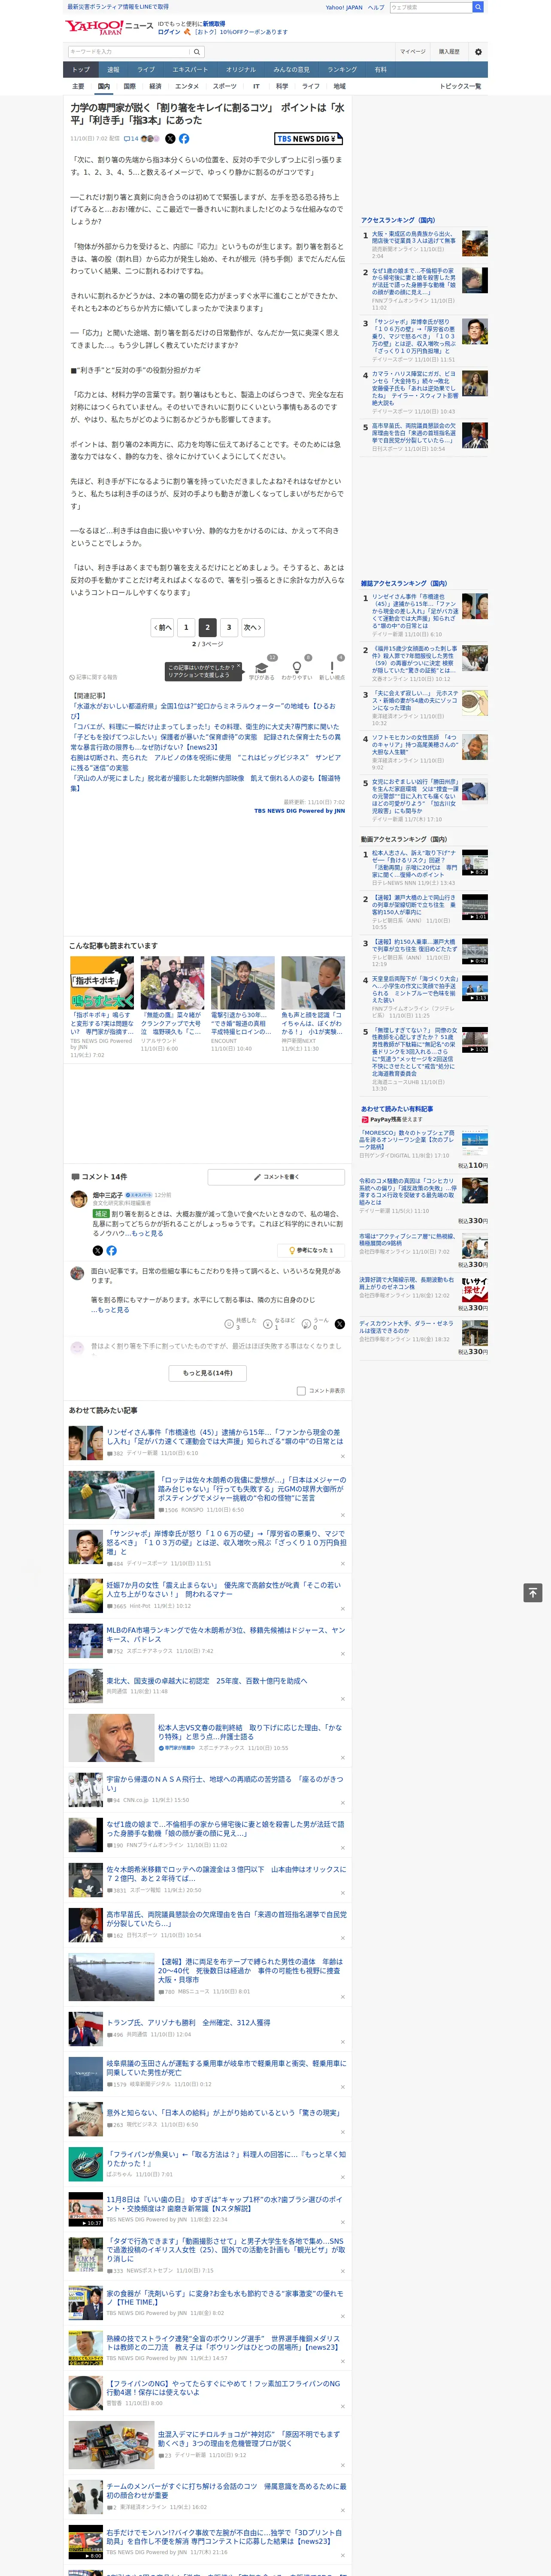Image resolution: width=551 pixels, height=2576 pixels.
Task: Click the ウェブ検索 input field
Action: point(430,7)
